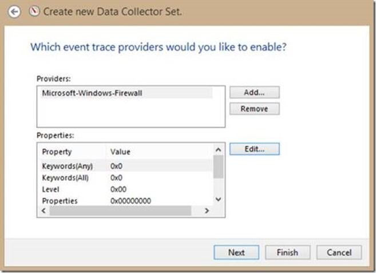The image size is (376, 273).
Task: Select the Keywords(All) property row
Action: click(x=126, y=178)
